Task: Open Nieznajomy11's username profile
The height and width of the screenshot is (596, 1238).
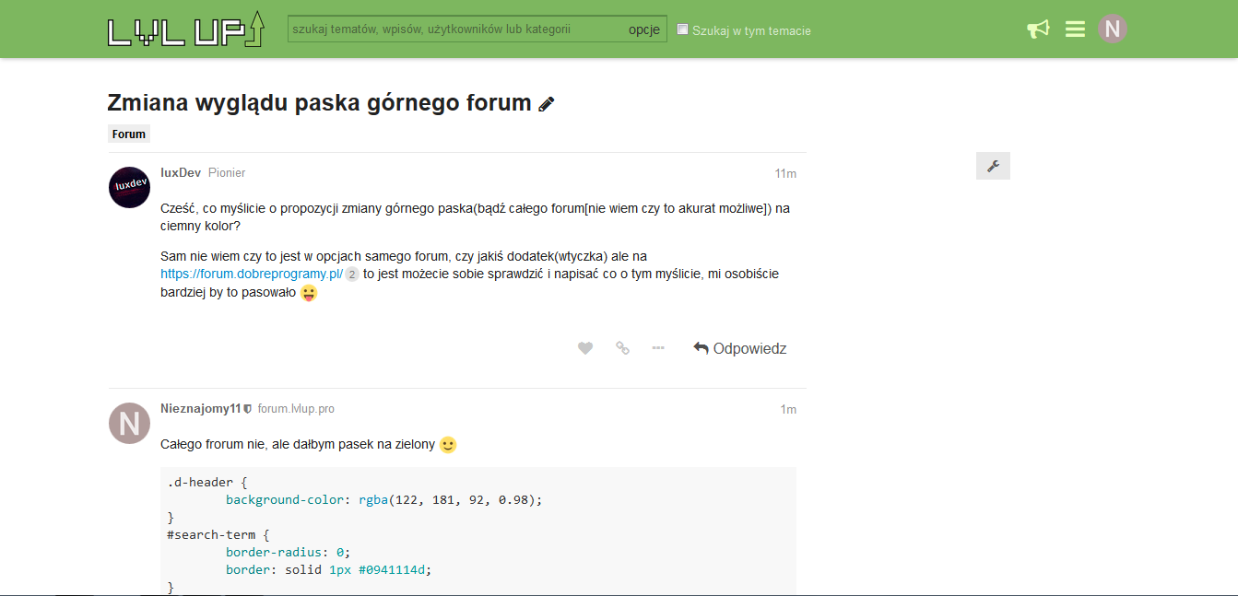Action: 200,409
